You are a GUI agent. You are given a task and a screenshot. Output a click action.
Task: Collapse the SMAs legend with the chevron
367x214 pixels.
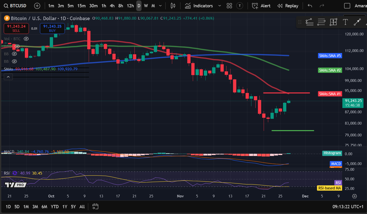coord(8,77)
